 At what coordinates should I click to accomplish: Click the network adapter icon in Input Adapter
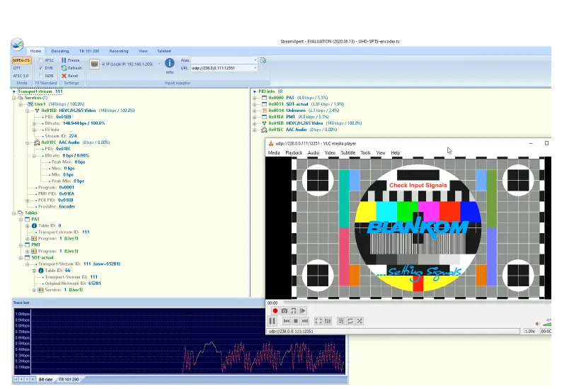pos(94,64)
